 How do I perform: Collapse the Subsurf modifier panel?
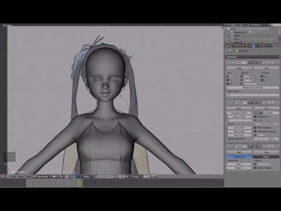[228, 147]
